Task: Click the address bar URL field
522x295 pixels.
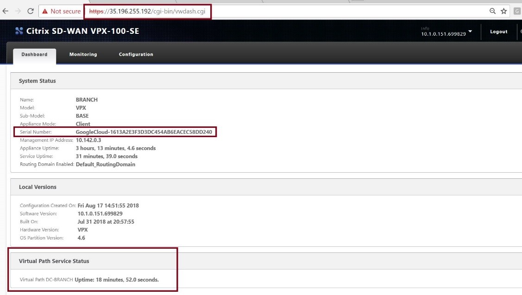Action: [147, 11]
